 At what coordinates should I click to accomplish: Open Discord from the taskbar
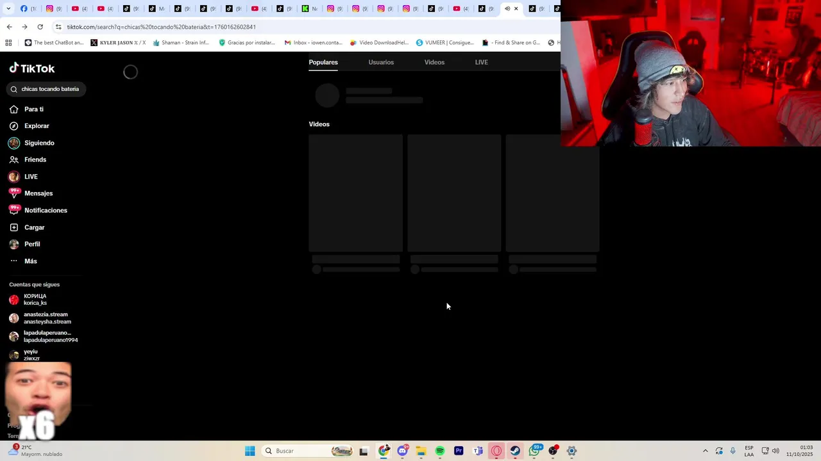pyautogui.click(x=402, y=451)
